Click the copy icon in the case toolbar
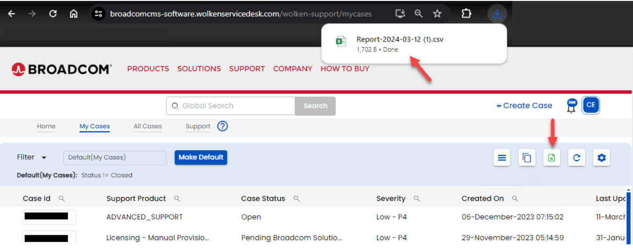 click(x=527, y=158)
